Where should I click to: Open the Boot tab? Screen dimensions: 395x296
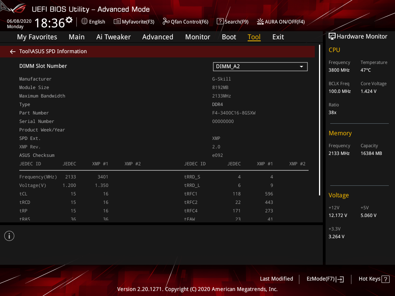coord(229,37)
